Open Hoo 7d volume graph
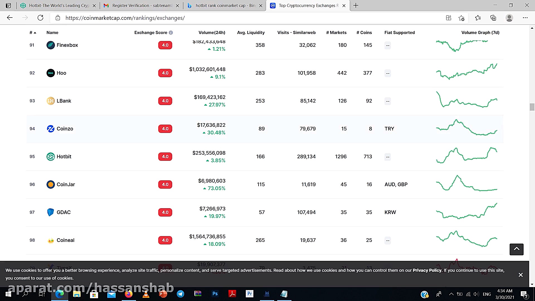535x301 pixels. (x=467, y=72)
